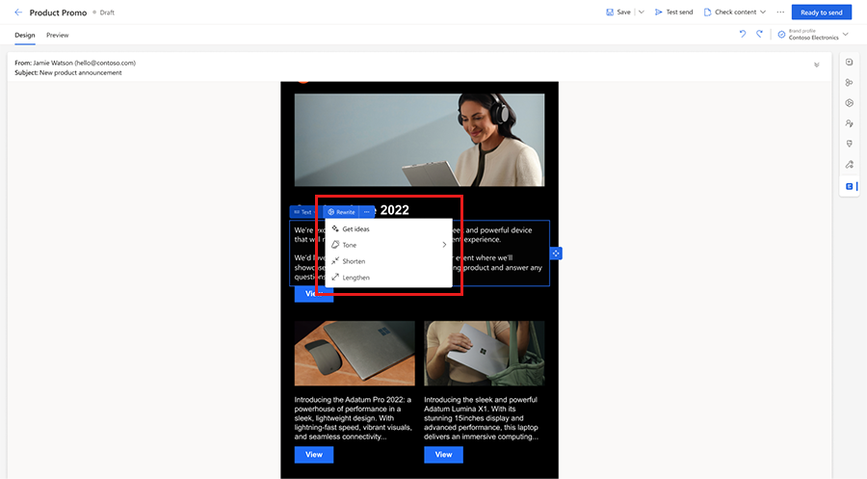Open the Brand profile Contoso Electronics dropdown
This screenshot has height=479, width=867.
click(x=813, y=35)
